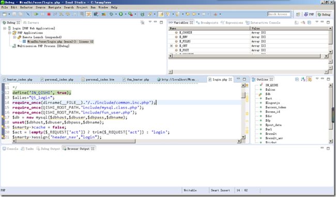
Task: Open the Debug view menu dropdown triangle
Action: pyautogui.click(x=150, y=22)
